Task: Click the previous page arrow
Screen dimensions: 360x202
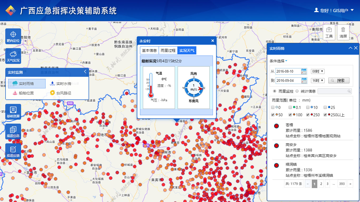Action: click(308, 184)
